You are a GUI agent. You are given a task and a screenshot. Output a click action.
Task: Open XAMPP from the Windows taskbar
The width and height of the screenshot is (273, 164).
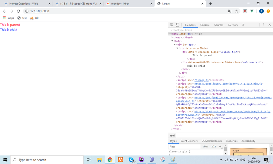(x=120, y=160)
